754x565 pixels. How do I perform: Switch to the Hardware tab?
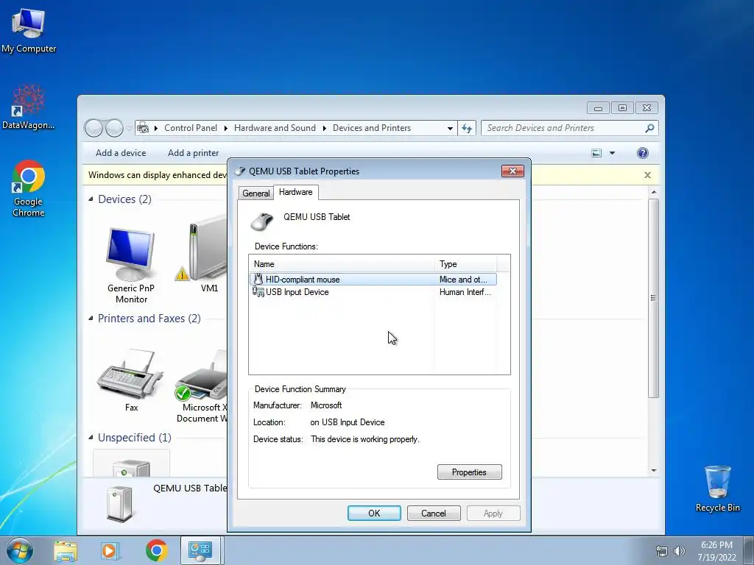coord(296,192)
